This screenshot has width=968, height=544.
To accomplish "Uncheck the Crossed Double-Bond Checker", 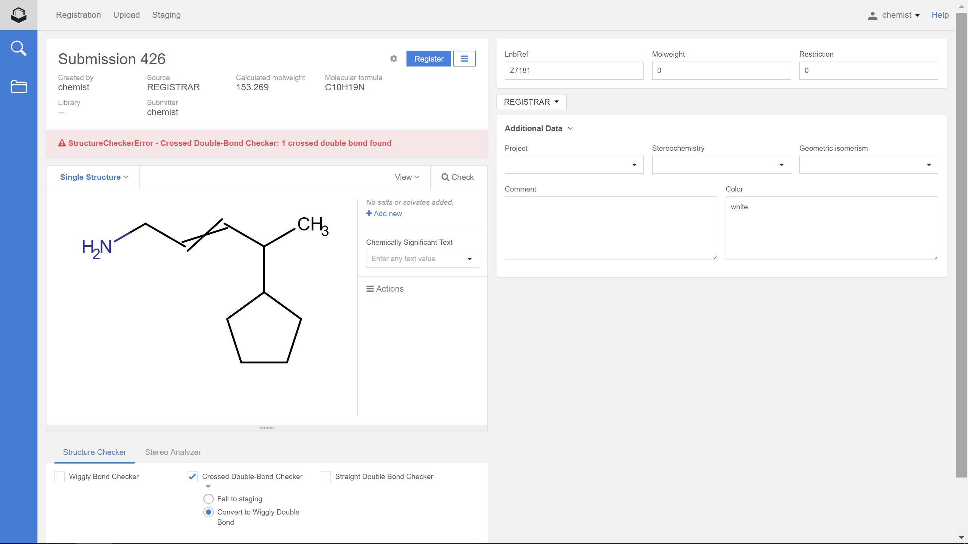I will [192, 476].
